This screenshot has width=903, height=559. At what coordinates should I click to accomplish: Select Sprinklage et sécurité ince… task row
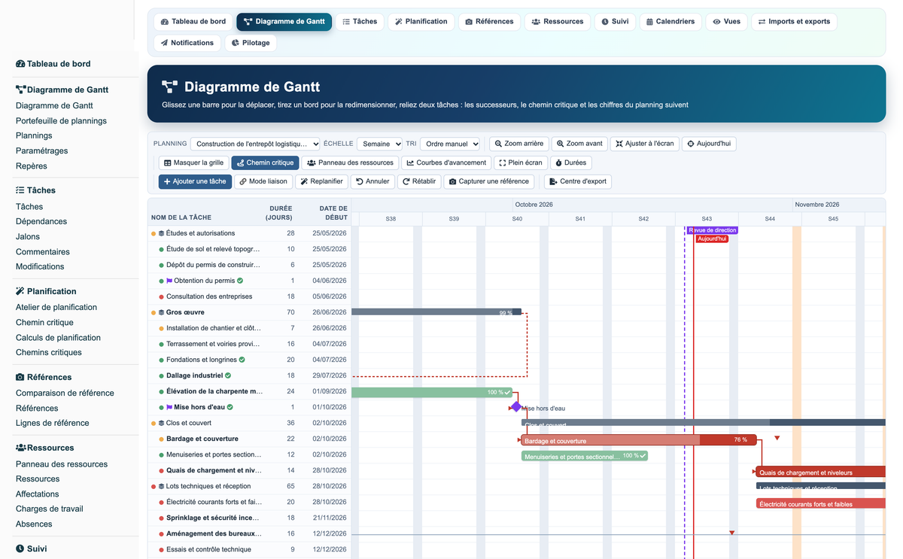(249, 518)
